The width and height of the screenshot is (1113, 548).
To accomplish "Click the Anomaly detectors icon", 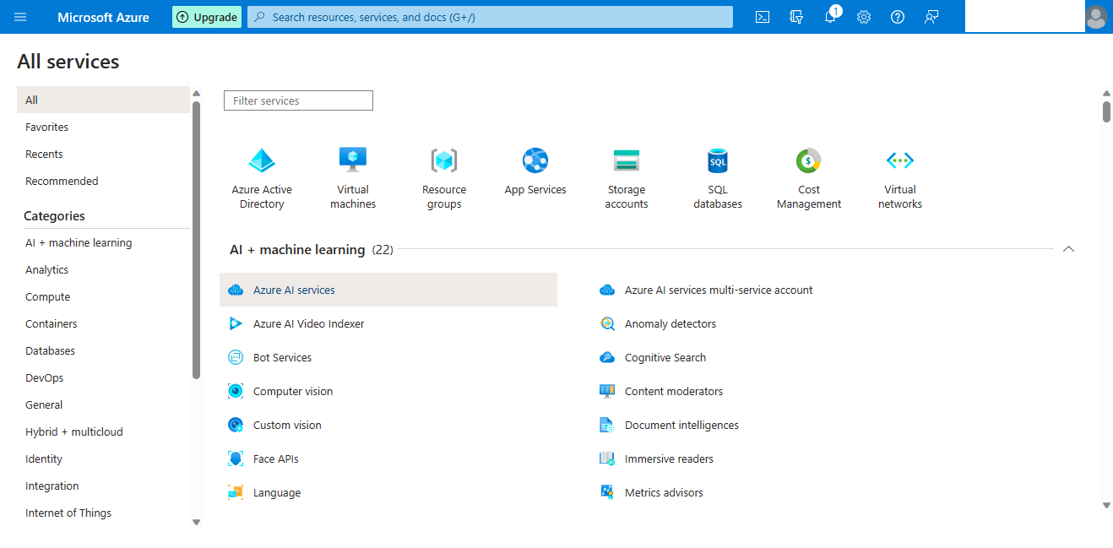I will [x=607, y=323].
